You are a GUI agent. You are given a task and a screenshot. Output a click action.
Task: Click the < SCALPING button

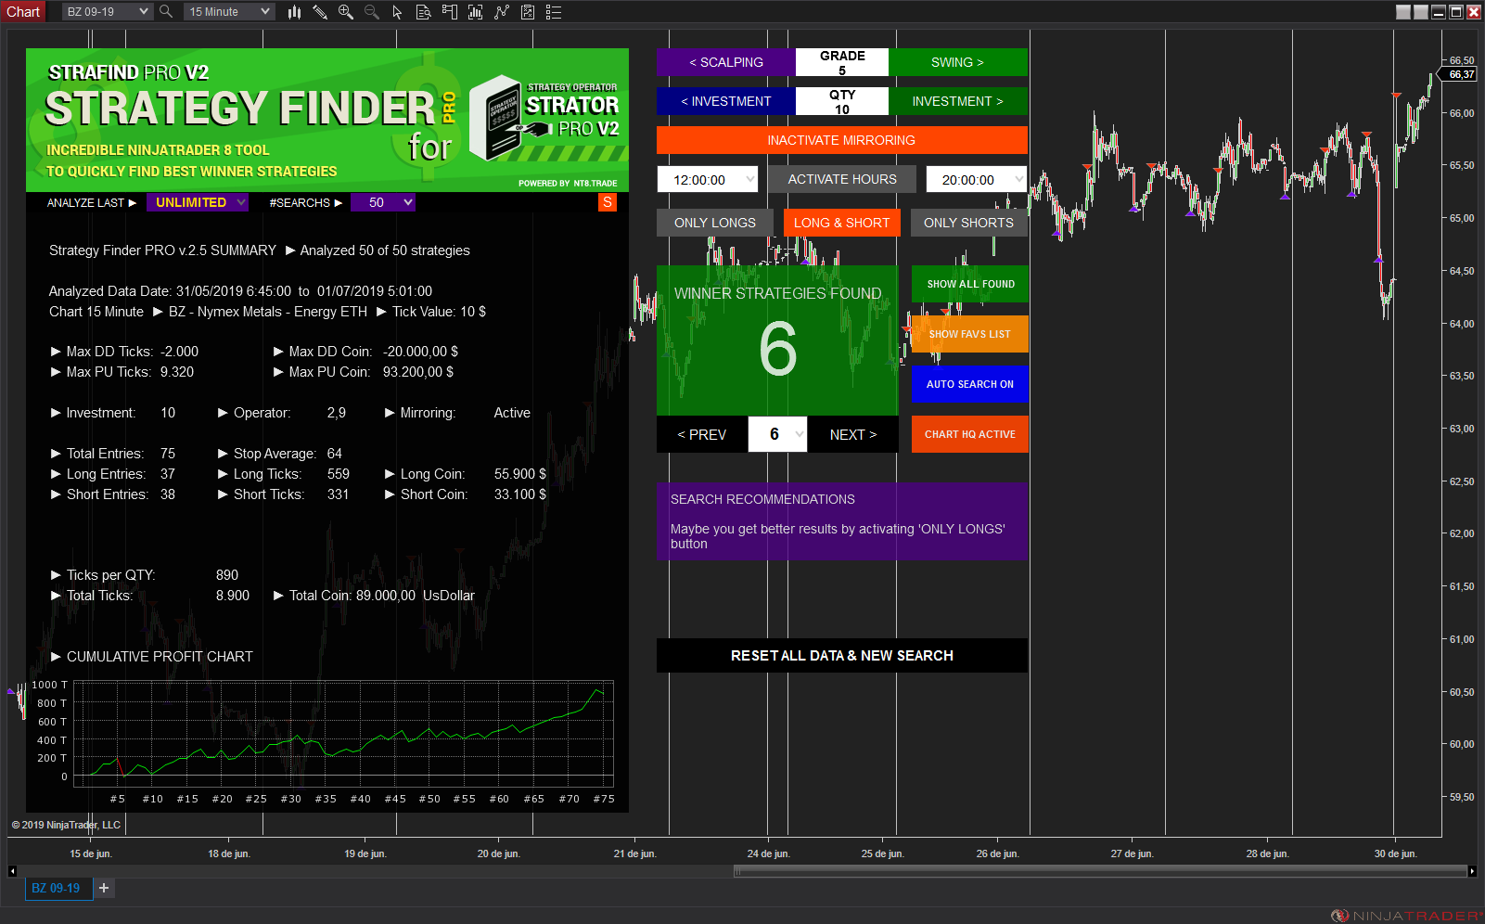coord(726,62)
